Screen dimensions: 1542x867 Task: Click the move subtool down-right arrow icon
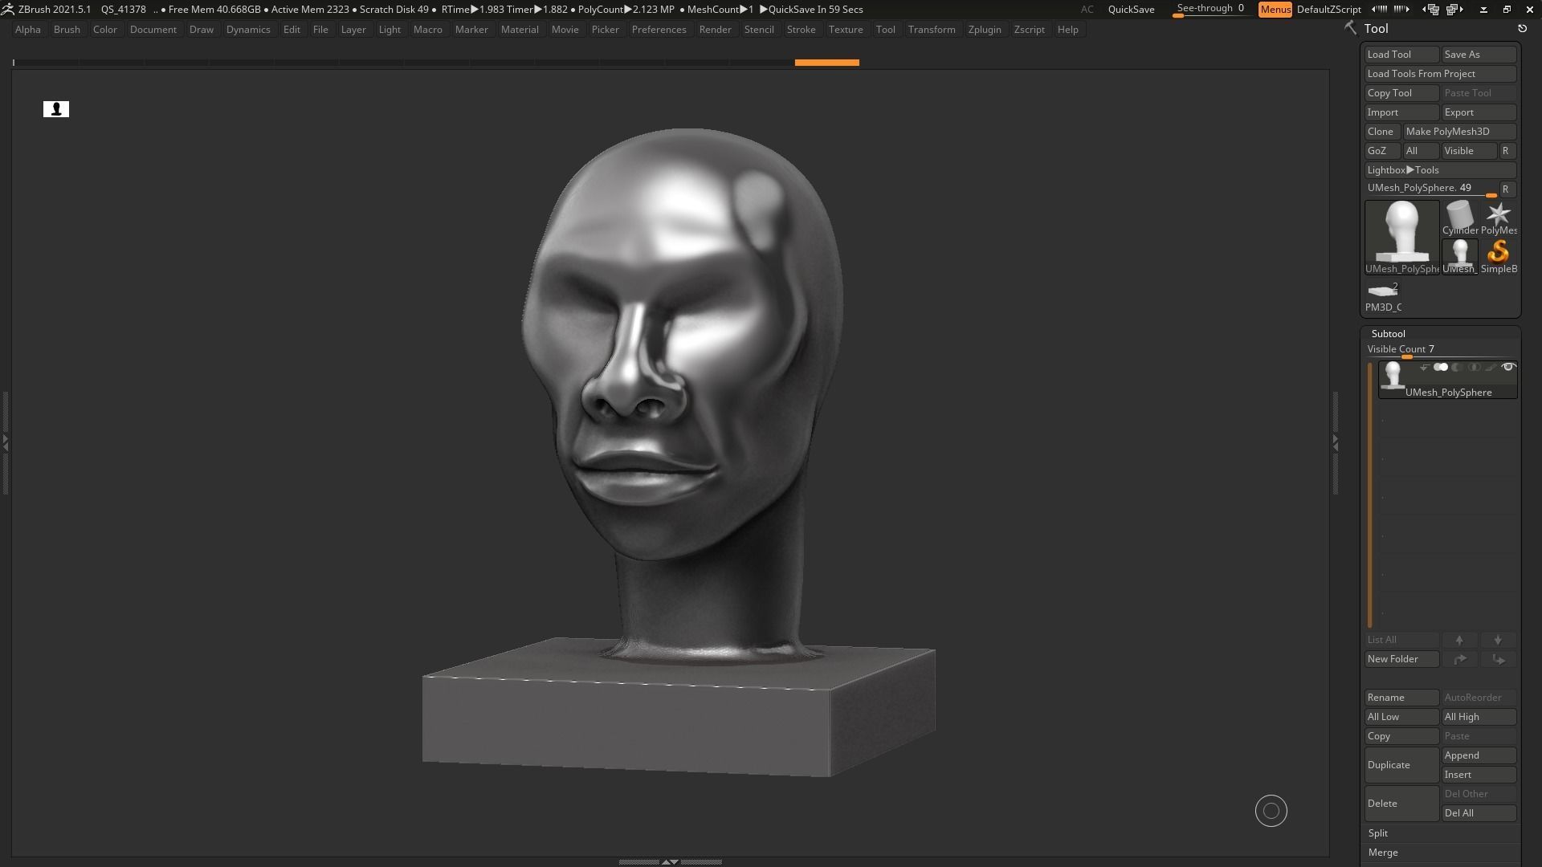(x=1498, y=659)
